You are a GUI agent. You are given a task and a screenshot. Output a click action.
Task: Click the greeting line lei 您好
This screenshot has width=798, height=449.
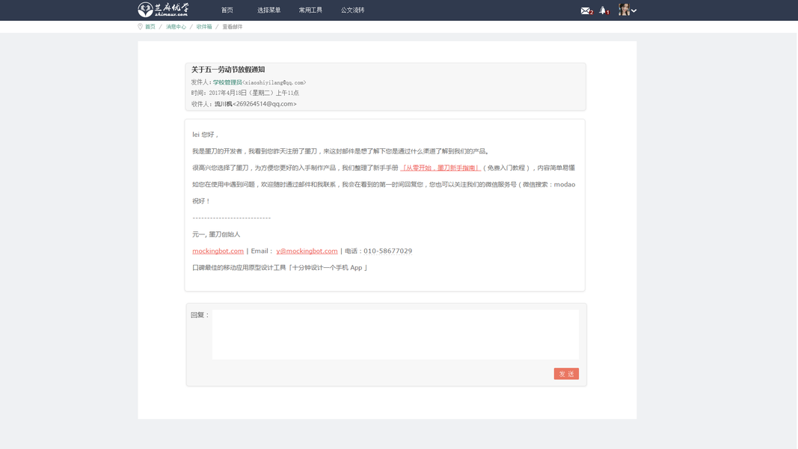click(205, 135)
